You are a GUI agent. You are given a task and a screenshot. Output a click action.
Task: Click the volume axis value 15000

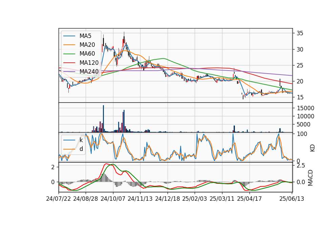305,108
